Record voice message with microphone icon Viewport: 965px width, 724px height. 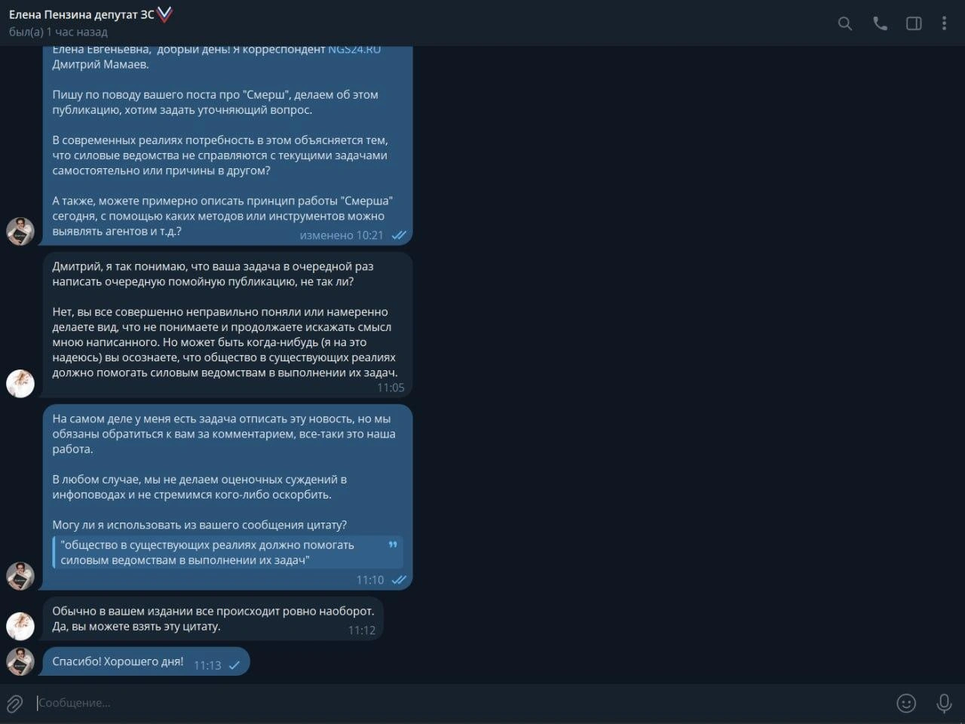click(x=944, y=703)
